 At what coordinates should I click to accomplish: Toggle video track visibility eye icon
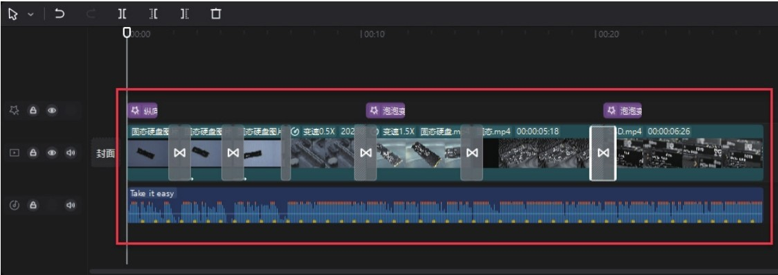(52, 153)
